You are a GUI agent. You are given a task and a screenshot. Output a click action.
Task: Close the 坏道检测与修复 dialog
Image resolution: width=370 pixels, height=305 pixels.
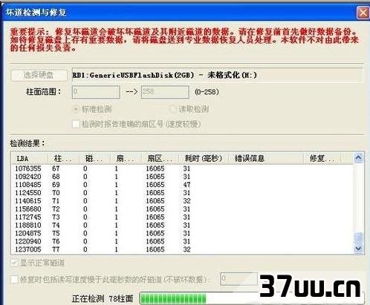(x=363, y=13)
